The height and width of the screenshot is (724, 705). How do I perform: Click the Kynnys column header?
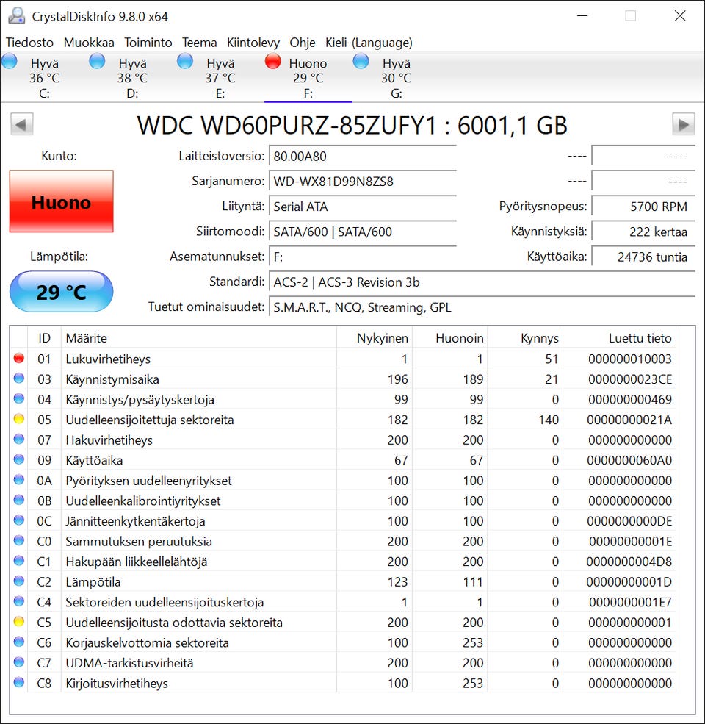(525, 338)
